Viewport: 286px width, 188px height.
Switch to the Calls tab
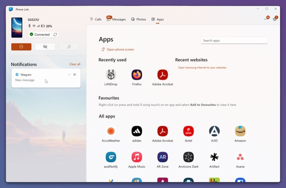96,19
